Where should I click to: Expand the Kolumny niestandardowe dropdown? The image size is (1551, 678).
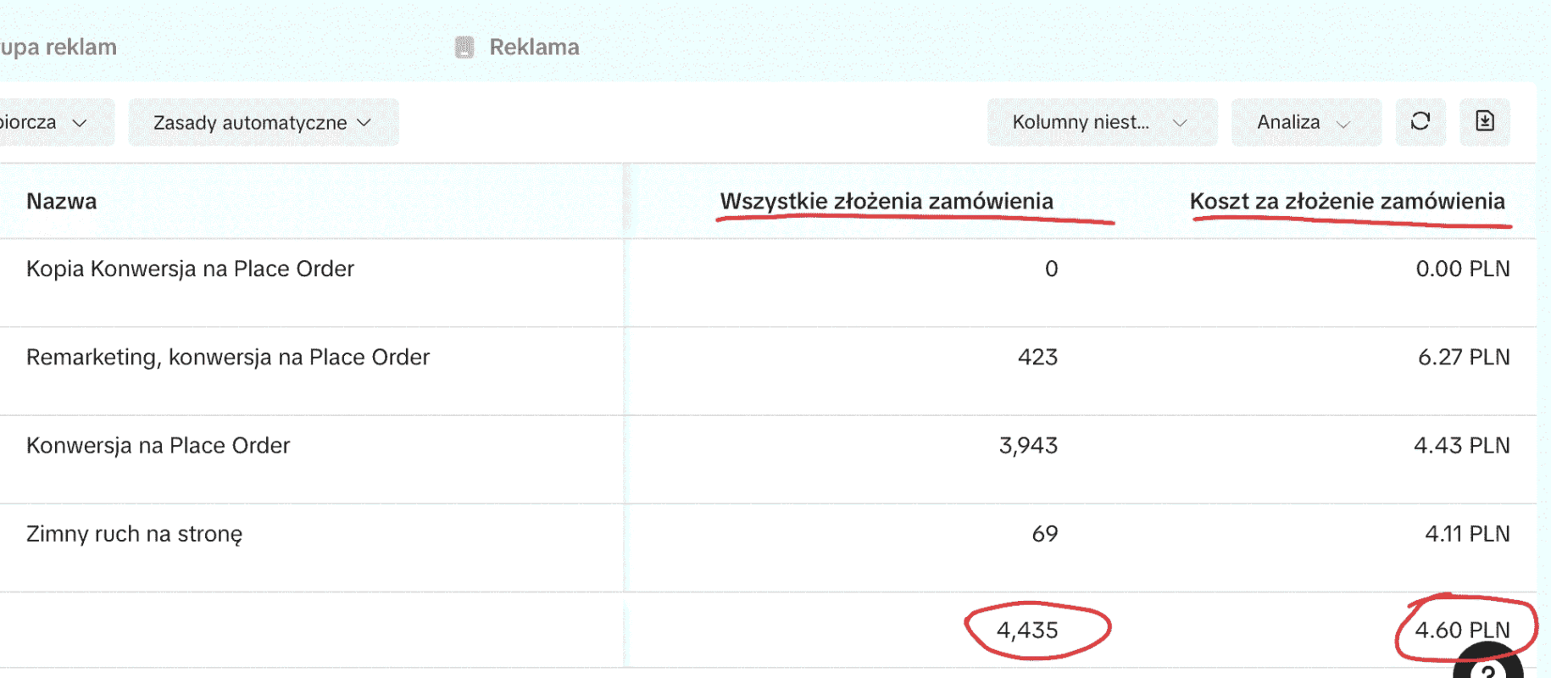(x=1101, y=122)
